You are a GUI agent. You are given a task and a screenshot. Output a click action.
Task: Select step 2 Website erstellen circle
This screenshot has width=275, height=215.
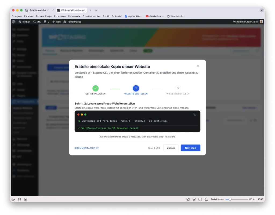point(136,88)
